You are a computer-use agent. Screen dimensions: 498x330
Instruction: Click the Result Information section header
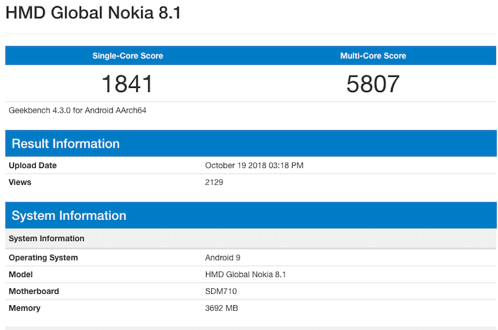(x=251, y=144)
